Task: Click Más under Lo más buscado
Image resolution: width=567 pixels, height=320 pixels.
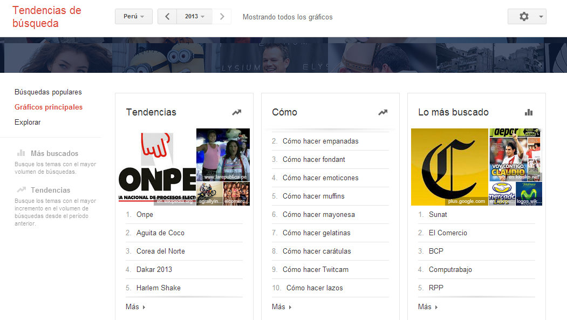Action: point(423,305)
